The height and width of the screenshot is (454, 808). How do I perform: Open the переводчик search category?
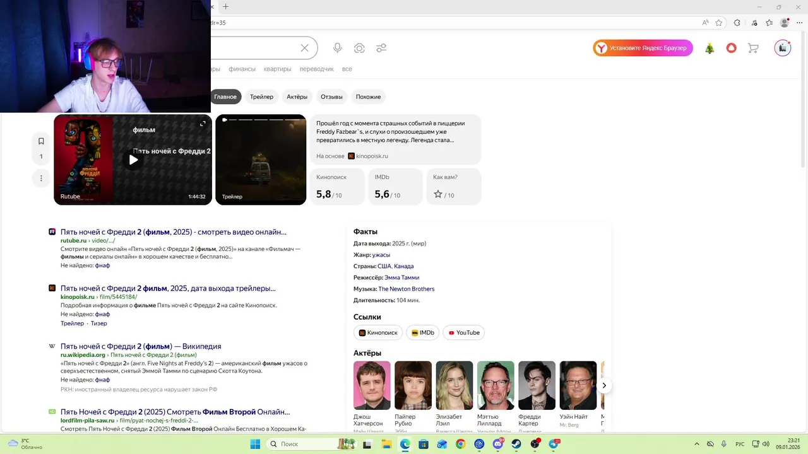[x=317, y=69]
